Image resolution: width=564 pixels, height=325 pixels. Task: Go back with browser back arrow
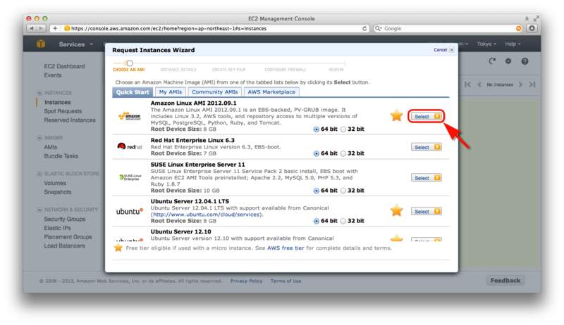point(32,28)
